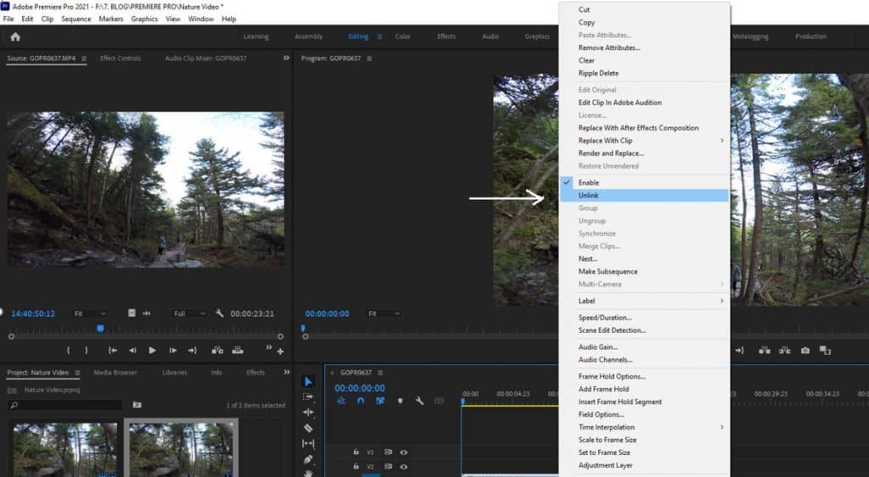Toggle Snap in Timeline magnet button
Image resolution: width=869 pixels, height=477 pixels.
[x=361, y=401]
